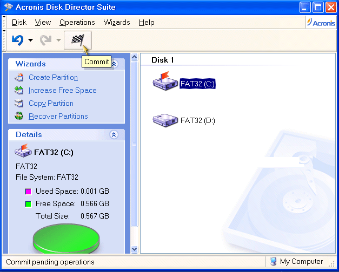Click the Recover Partitions wizard icon
339x272 pixels.
[19, 116]
